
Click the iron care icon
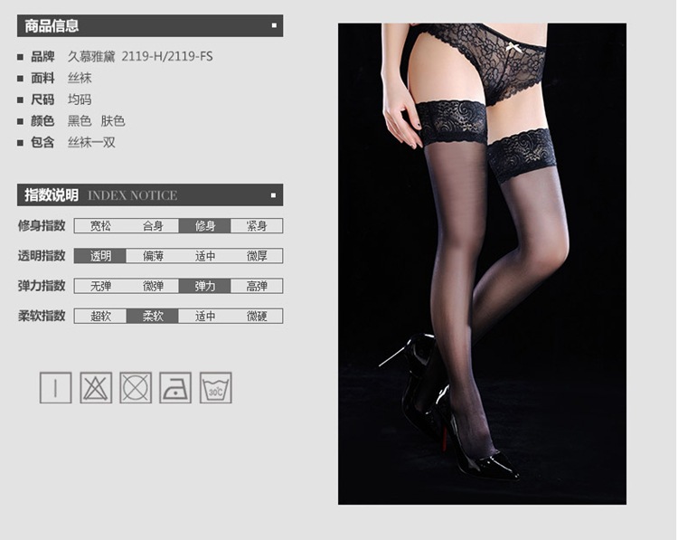[x=175, y=387]
